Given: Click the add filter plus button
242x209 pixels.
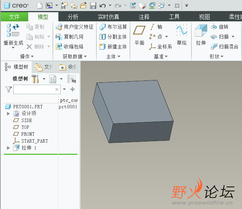Looking at the screenshot, I should click(73, 89).
